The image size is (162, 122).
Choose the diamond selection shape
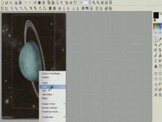pyautogui.click(x=160, y=79)
